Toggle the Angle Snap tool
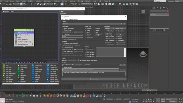Screen dimensions: 183x103 click(x=69, y=4)
